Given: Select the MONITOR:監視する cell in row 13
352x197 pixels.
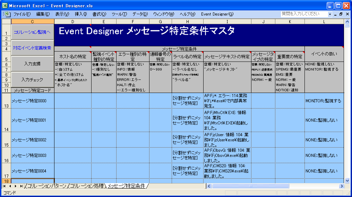Looking at the screenshot, I should point(324,101).
